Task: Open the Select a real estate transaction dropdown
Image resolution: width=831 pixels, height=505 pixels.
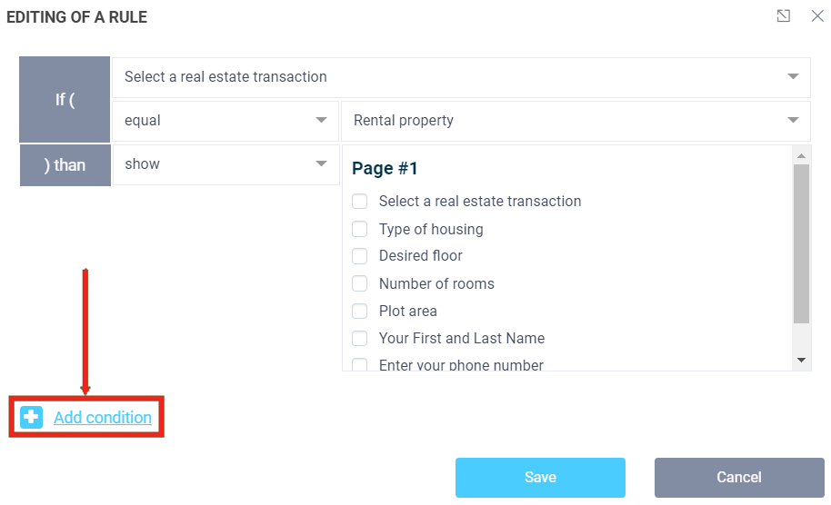Action: tap(460, 77)
